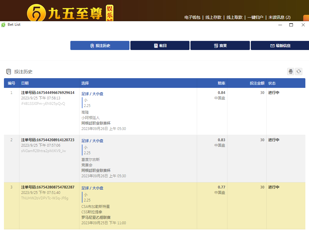This screenshot has height=233, width=309.
Task: Click the print icon in bet history
Action: 291,72
